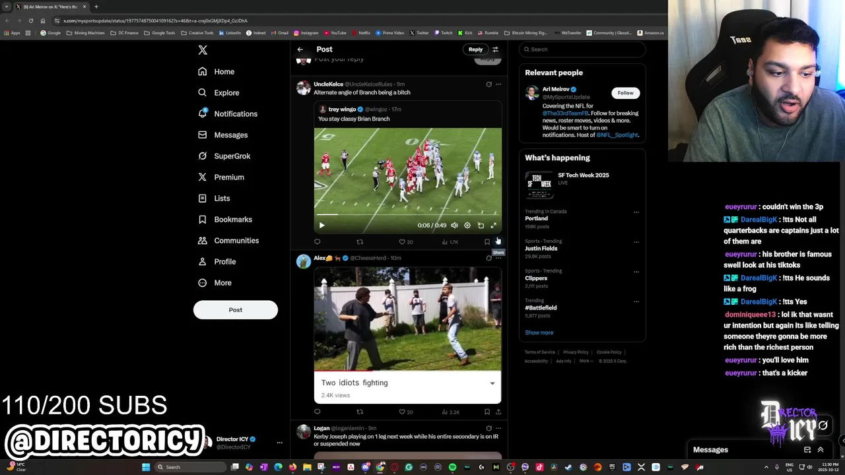Open Logan post's Grok icon
This screenshot has height=475, width=845.
[489, 428]
